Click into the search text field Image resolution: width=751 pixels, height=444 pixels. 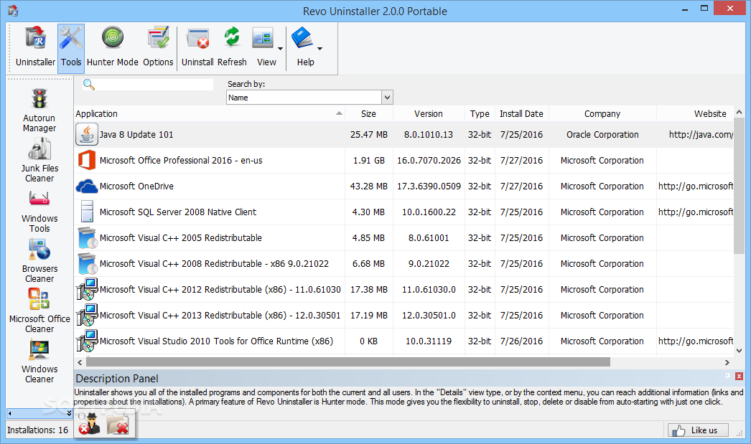click(x=154, y=85)
